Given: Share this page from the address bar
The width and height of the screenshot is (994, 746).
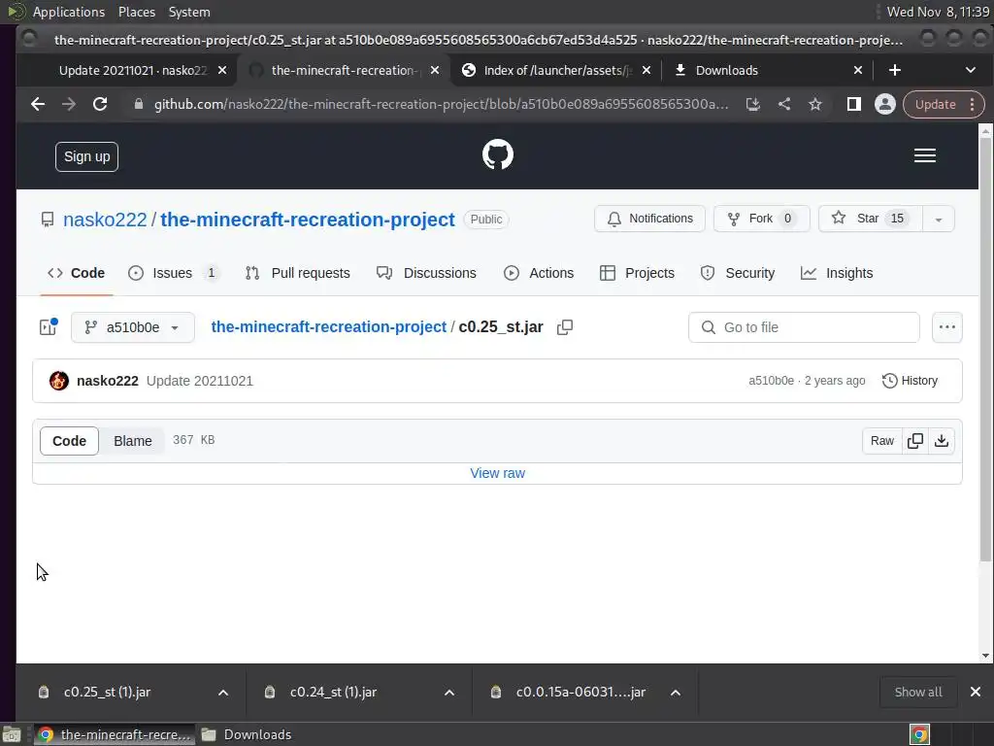Looking at the screenshot, I should click(784, 104).
